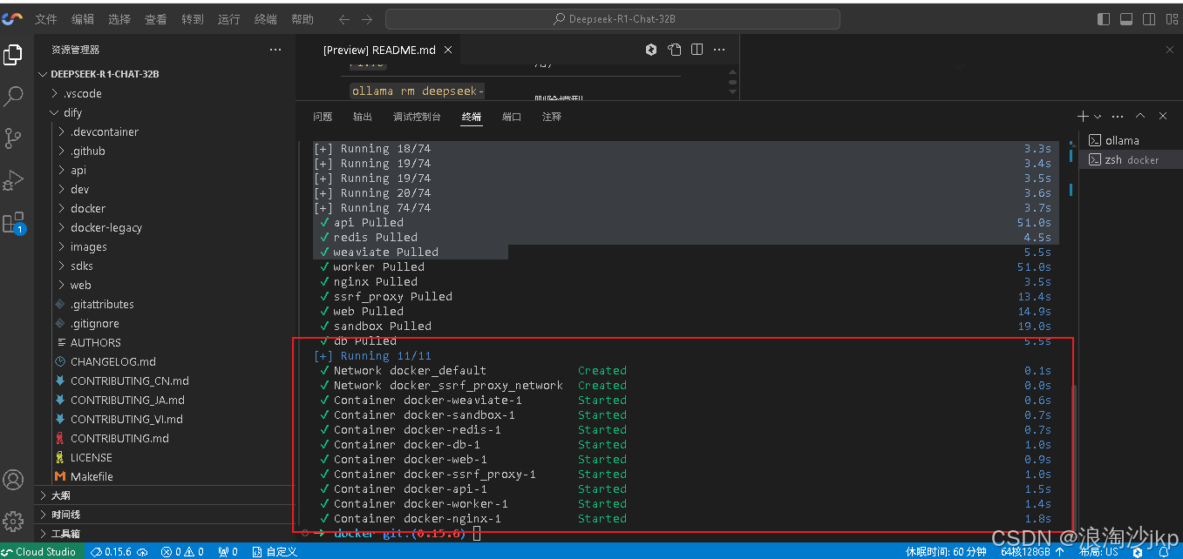The width and height of the screenshot is (1183, 559).
Task: Open CHANGELOG.md file
Action: click(165, 361)
